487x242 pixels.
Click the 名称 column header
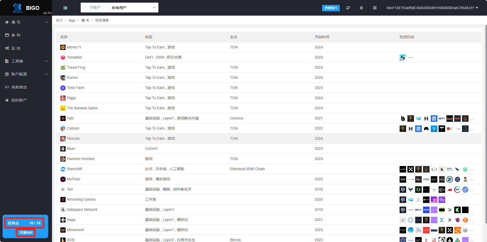coord(64,37)
